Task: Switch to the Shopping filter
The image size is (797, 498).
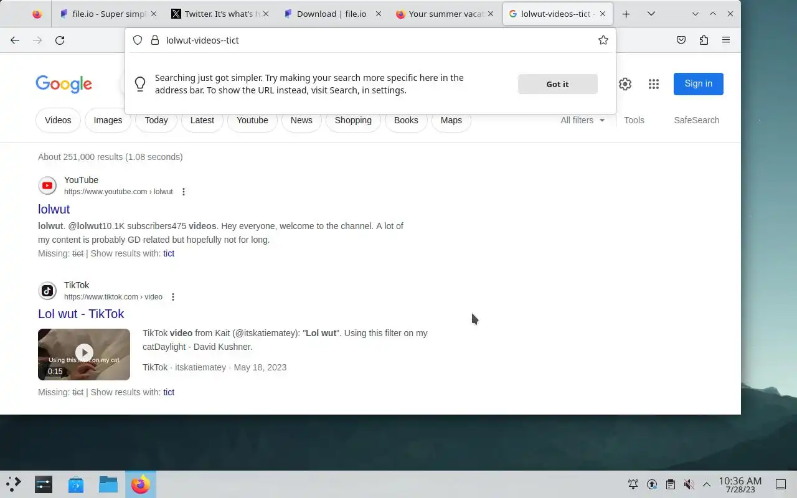Action: [353, 120]
